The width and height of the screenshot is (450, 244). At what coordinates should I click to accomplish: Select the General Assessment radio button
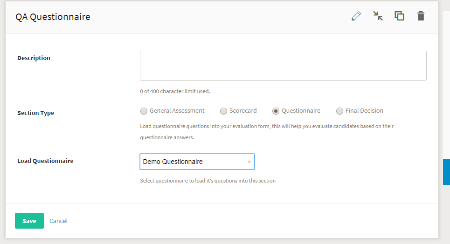(144, 111)
